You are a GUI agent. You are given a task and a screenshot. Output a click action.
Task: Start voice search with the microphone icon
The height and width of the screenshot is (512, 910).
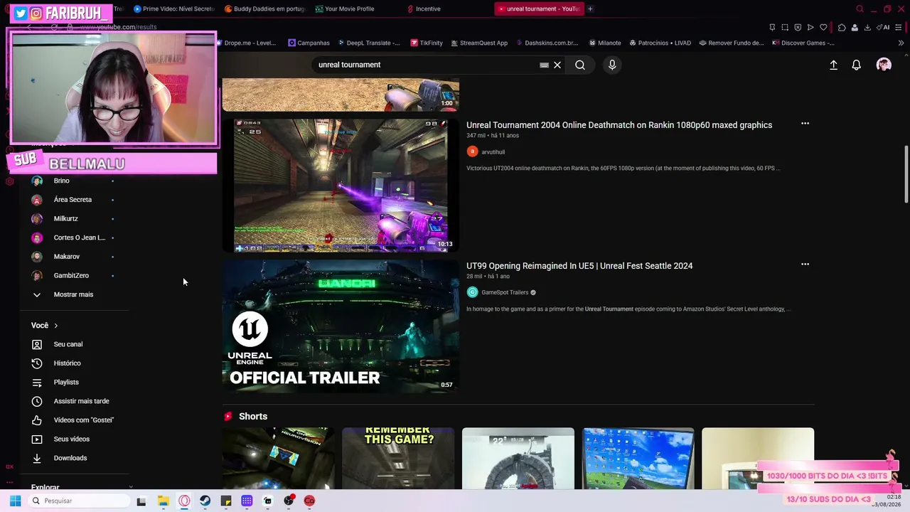click(x=612, y=65)
